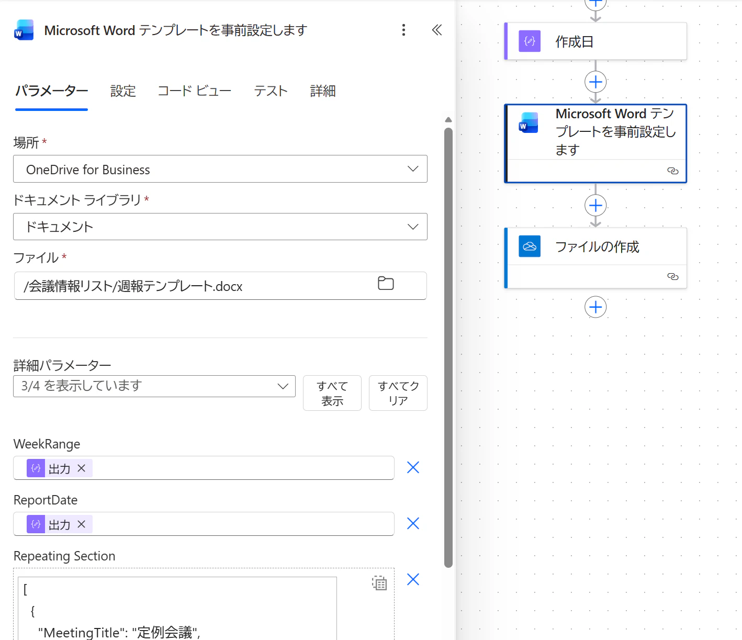Add a step below 作成日 action

click(595, 82)
